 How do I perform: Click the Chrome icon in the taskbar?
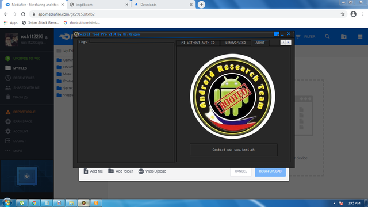pos(34,203)
